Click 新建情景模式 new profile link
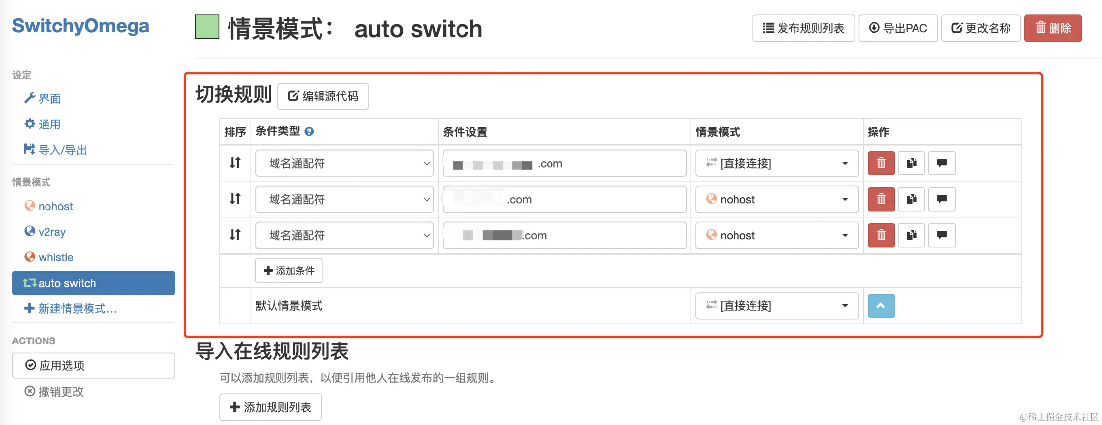Image resolution: width=1102 pixels, height=425 pixels. (71, 309)
